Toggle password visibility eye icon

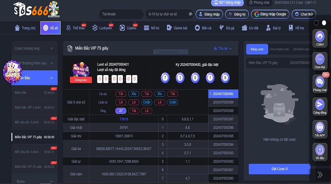coord(191,14)
